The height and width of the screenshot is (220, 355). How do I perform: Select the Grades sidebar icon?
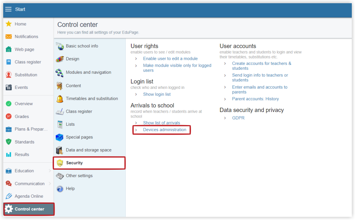(9, 116)
